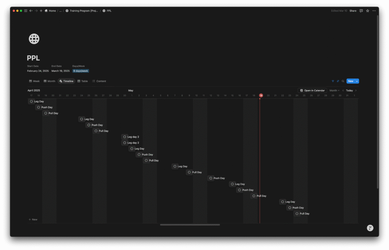Click the Share button
Screen dimensions: 389x250
click(353, 11)
